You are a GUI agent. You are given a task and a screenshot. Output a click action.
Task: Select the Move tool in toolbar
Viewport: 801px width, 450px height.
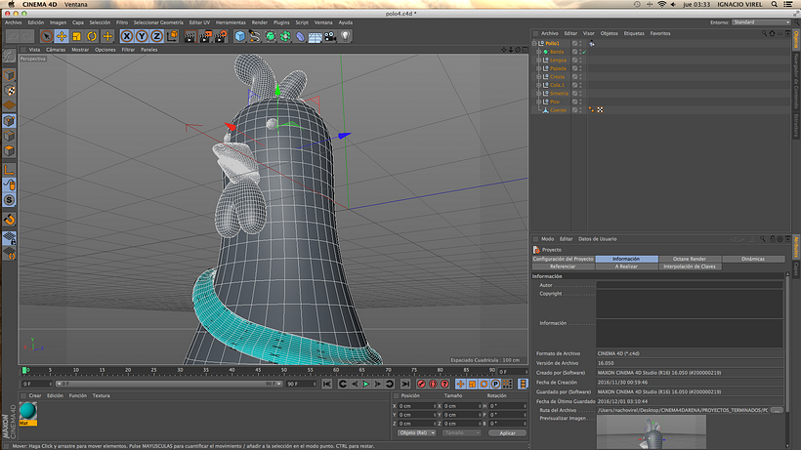click(x=62, y=36)
